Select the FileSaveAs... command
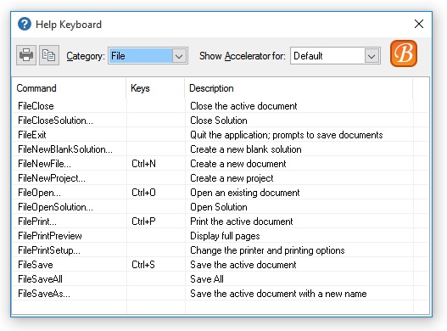 [x=44, y=294]
